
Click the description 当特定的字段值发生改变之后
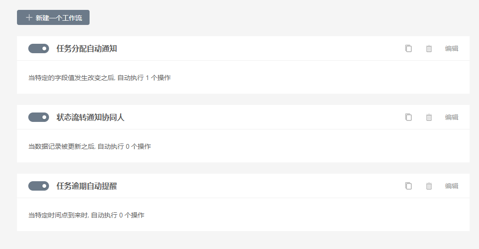point(71,78)
